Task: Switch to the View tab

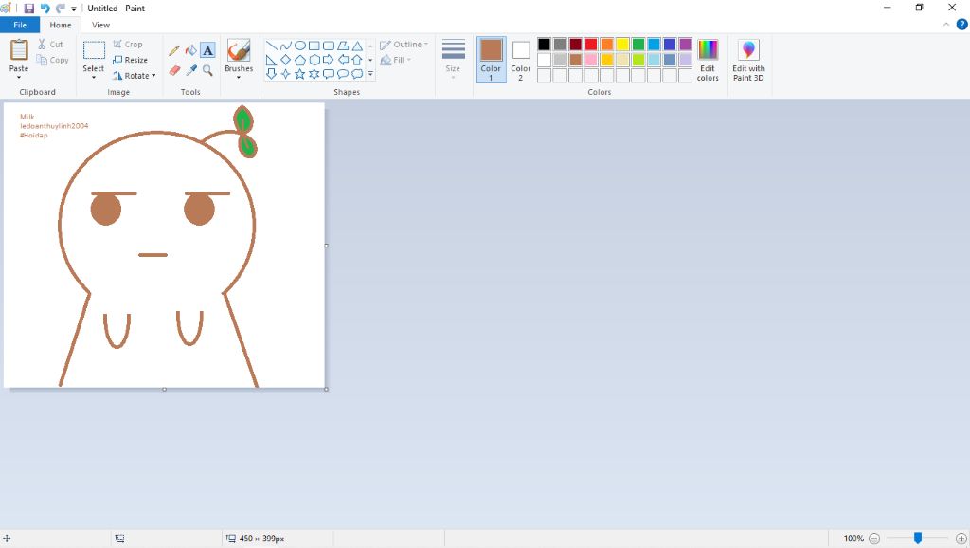Action: (100, 25)
